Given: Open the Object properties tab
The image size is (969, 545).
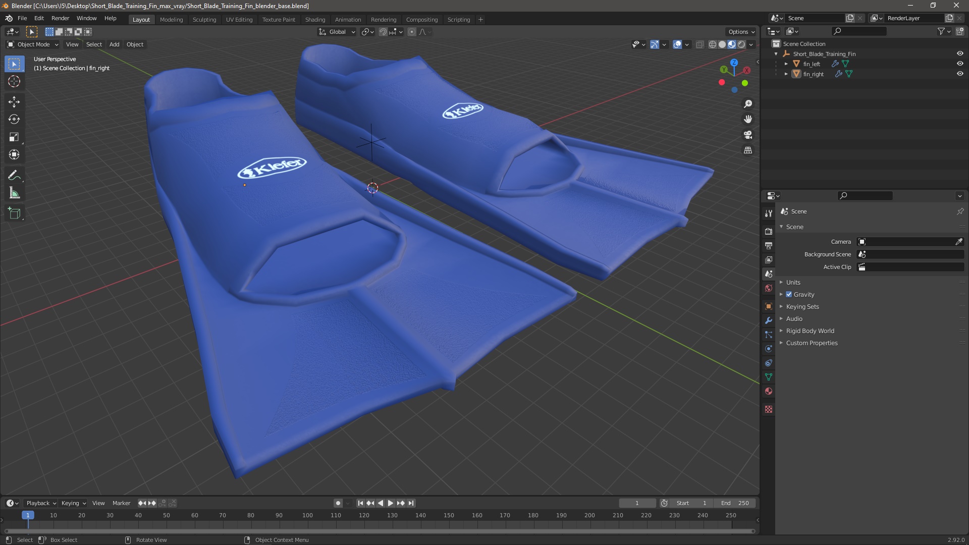Looking at the screenshot, I should 769,306.
